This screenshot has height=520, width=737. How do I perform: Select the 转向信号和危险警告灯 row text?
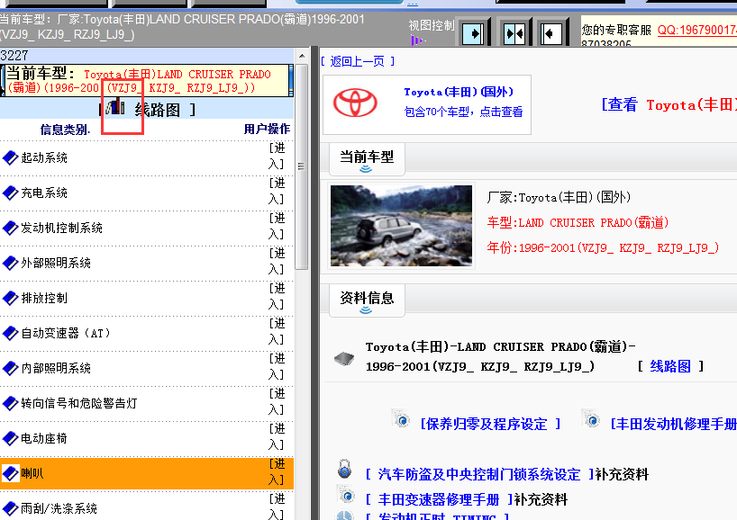tap(79, 404)
